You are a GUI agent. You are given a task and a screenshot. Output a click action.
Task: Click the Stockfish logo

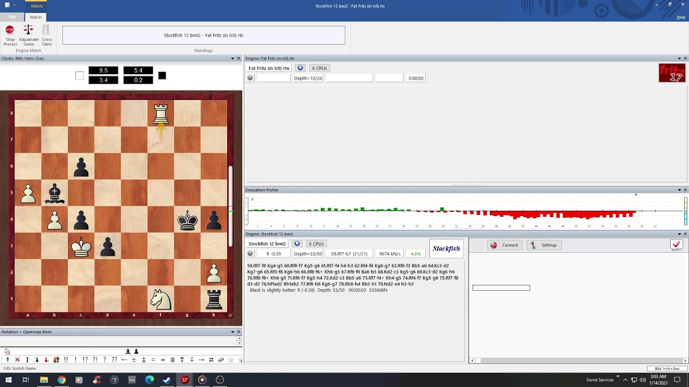[x=446, y=249]
